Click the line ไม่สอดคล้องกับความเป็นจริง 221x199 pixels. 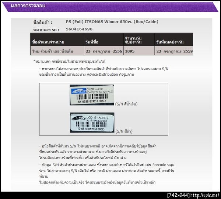(97, 182)
